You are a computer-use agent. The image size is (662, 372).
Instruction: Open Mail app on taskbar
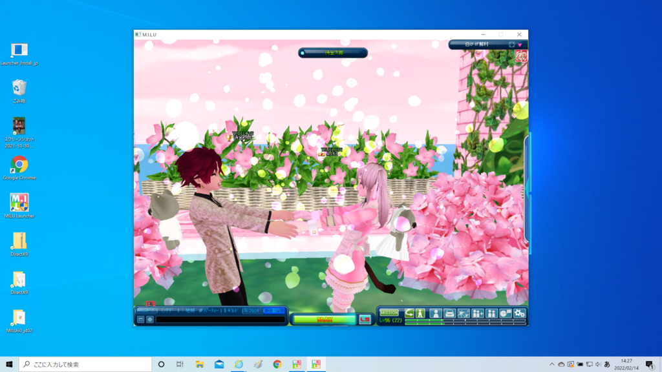[x=219, y=364]
